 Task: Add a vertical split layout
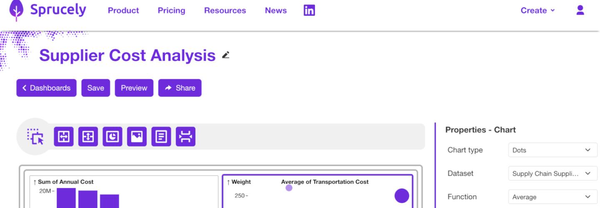[x=88, y=136]
